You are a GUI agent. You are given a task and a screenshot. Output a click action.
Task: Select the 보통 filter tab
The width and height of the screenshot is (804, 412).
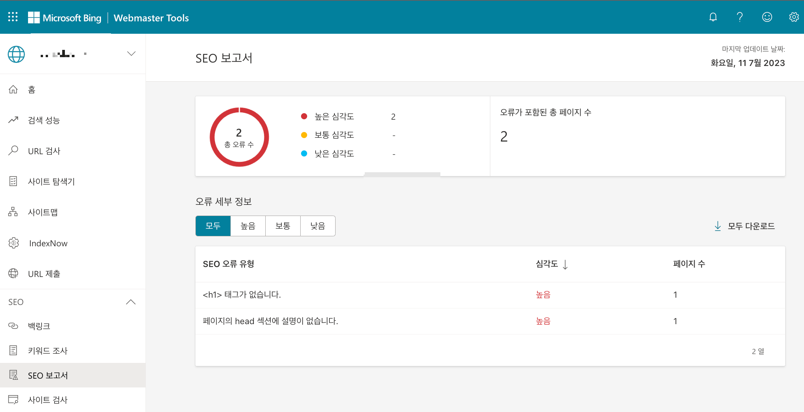coord(283,226)
